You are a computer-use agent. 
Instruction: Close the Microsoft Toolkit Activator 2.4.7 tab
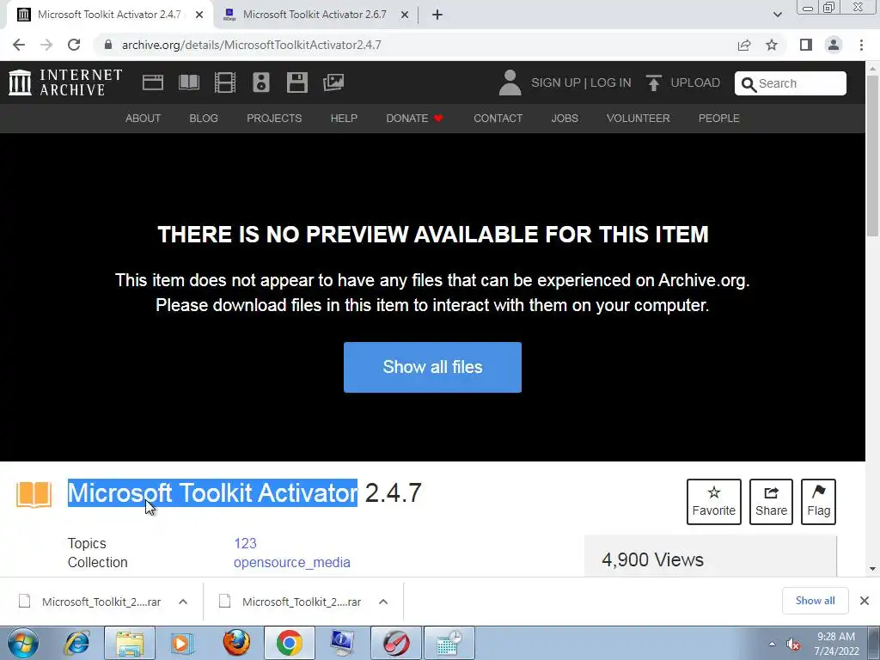click(x=199, y=15)
